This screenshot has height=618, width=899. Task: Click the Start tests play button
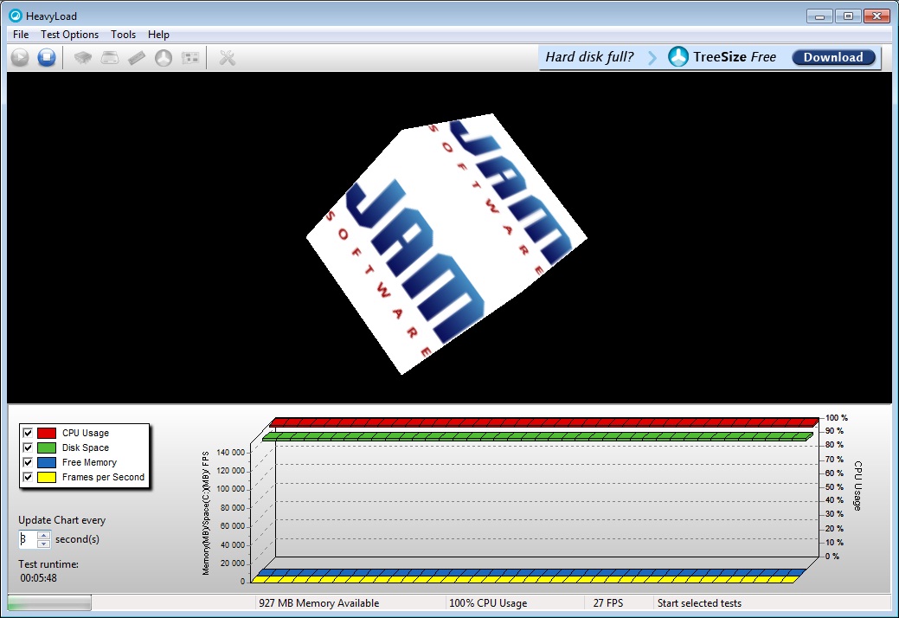click(20, 57)
